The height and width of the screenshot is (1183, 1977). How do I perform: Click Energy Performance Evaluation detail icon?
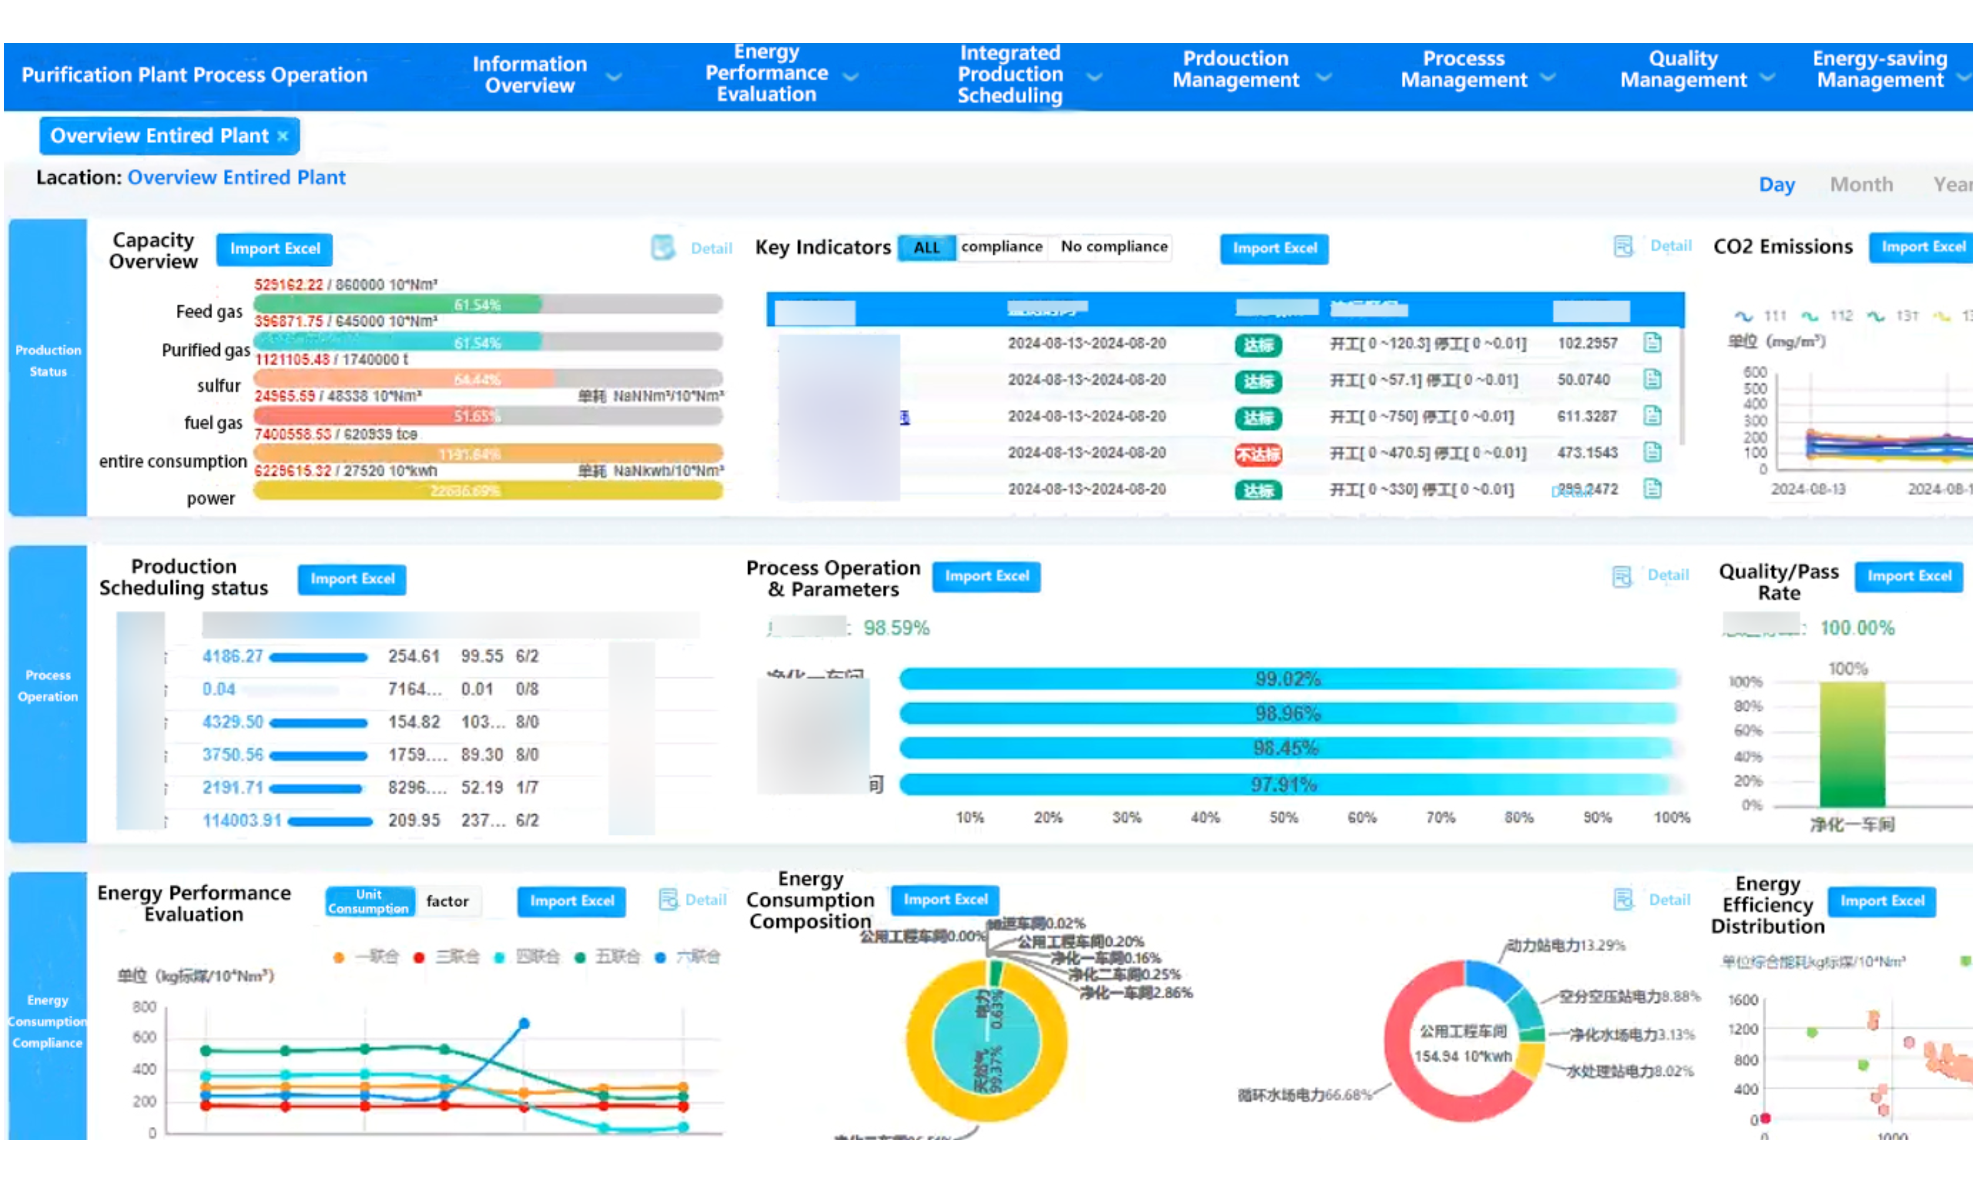click(x=668, y=899)
